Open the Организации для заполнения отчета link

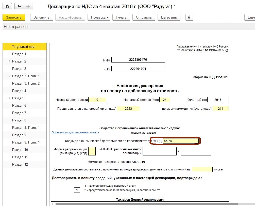click(x=75, y=133)
